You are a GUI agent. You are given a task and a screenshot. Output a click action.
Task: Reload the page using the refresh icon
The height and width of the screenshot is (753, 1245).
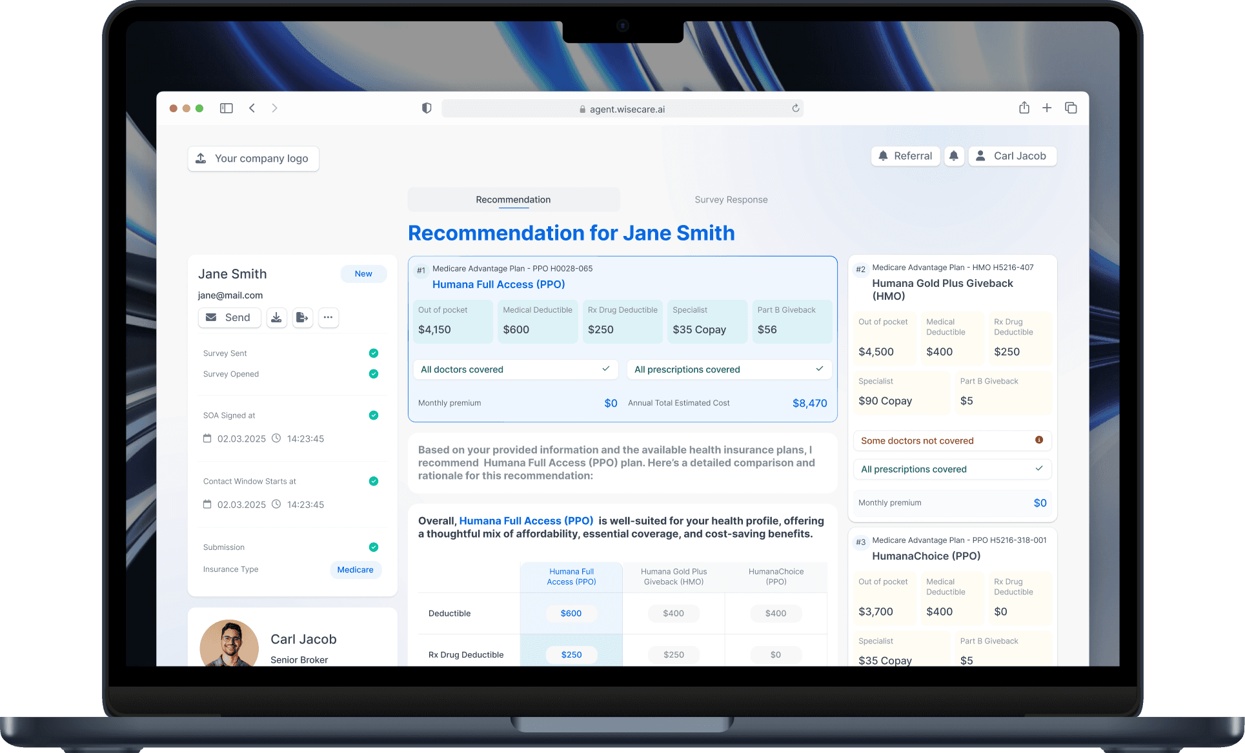click(796, 108)
